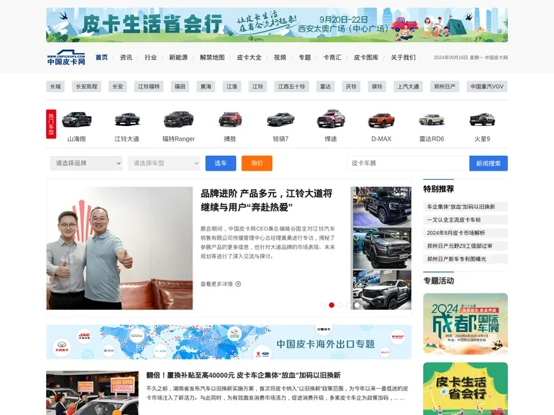The width and height of the screenshot is (554, 415).
Task: Click the two men thumbs-up photo
Action: (x=119, y=248)
